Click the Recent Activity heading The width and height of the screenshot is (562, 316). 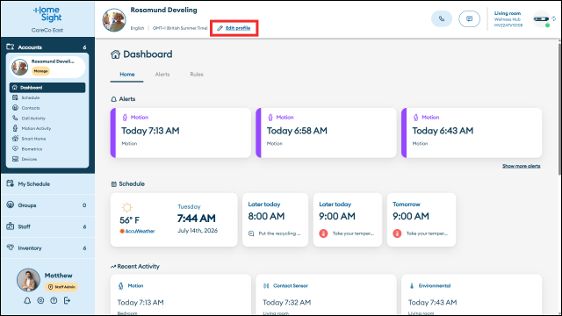[x=138, y=266]
